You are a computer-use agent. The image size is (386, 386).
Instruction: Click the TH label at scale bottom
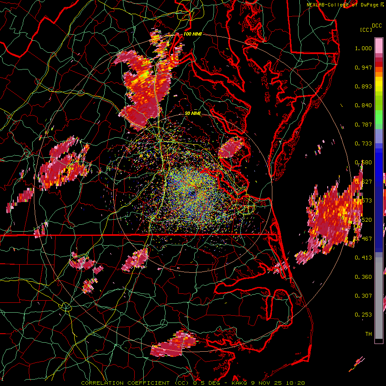[x=368, y=334]
